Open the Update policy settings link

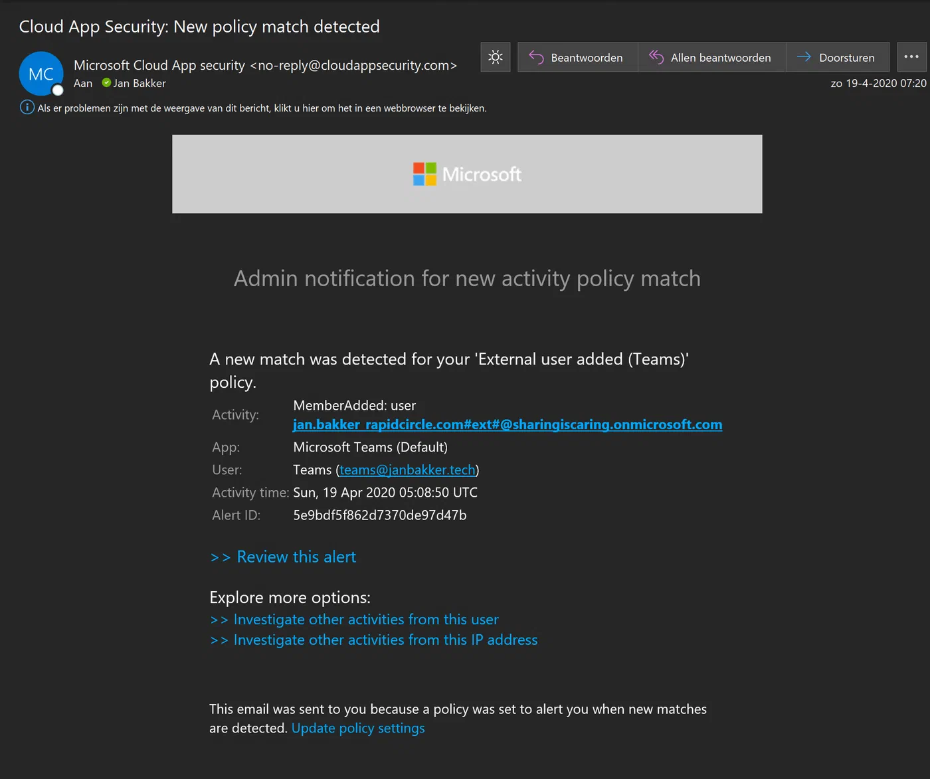358,729
